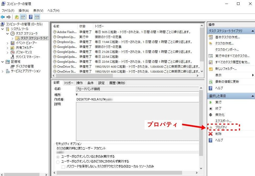This screenshot has width=255, height=176.
Task: Click Import Task (タスクのインポート) action
Action: point(227,50)
